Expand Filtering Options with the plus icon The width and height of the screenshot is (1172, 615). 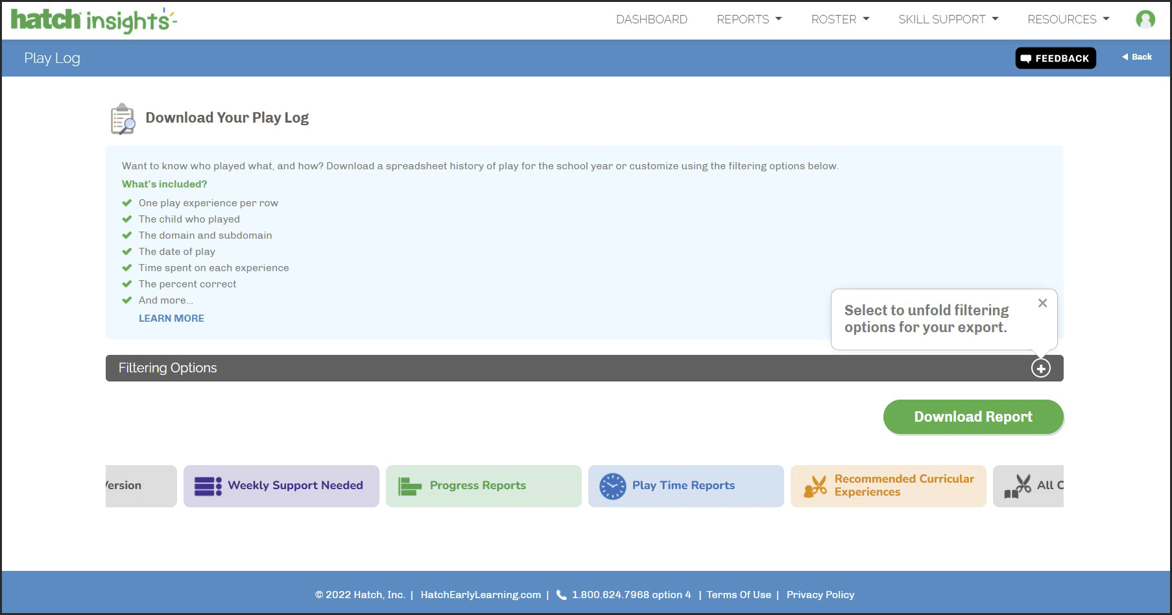1041,368
